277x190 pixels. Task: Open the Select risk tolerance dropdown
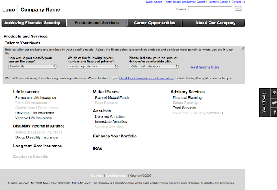[x=153, y=66]
